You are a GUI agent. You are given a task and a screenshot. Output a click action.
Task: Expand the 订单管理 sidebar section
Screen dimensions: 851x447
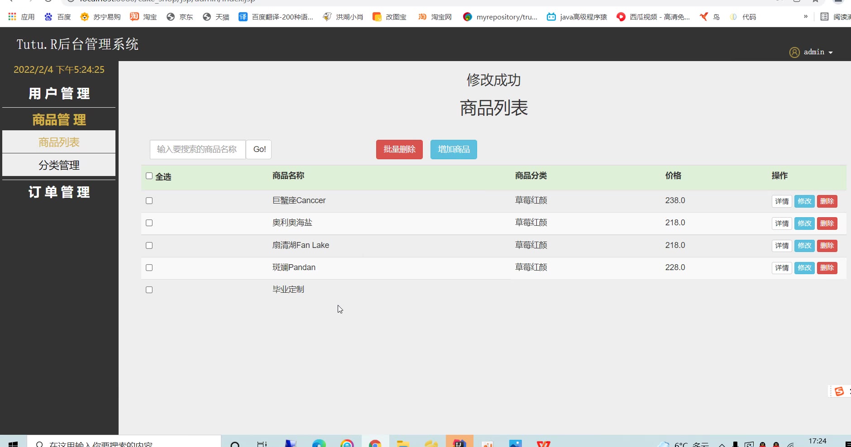pos(59,192)
